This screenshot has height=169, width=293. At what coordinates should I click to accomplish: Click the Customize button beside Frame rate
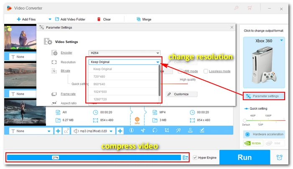181,94
